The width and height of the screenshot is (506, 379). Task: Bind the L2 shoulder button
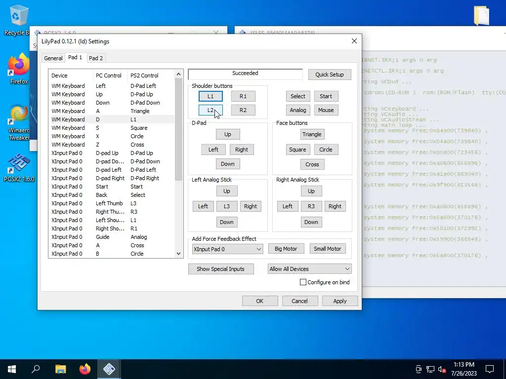[x=211, y=110]
